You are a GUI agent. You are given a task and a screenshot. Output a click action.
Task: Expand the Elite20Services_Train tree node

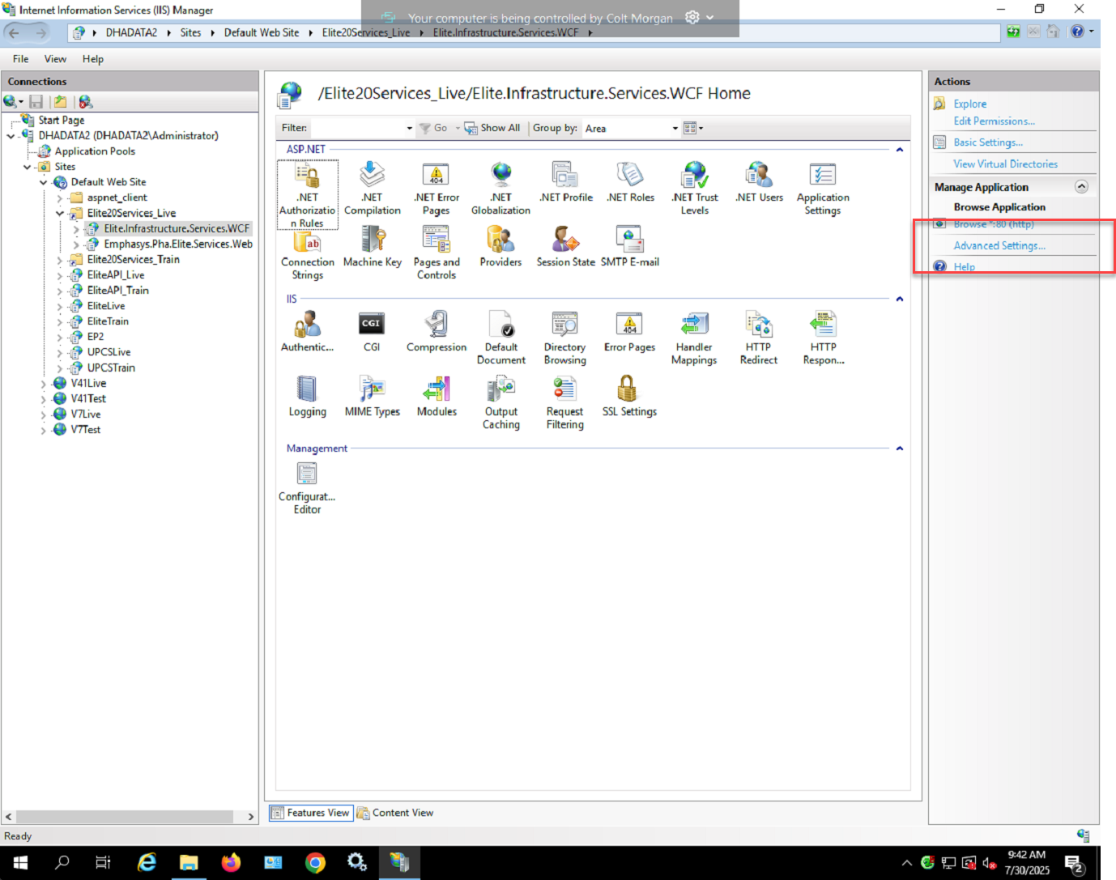coord(60,260)
